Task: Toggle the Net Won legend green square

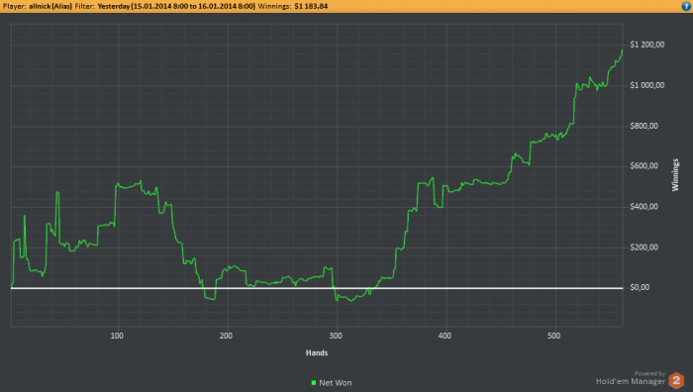Action: (314, 383)
